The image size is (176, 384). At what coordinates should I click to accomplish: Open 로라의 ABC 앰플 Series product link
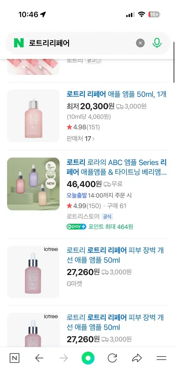[117, 167]
